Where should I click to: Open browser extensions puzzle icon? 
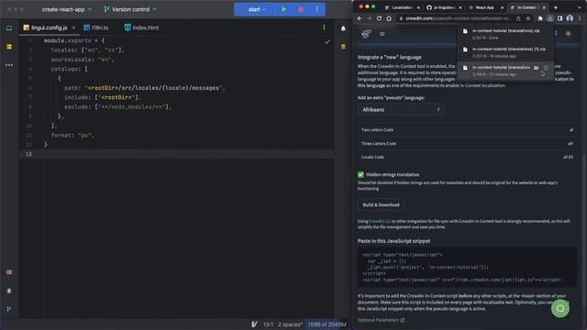coord(540,18)
